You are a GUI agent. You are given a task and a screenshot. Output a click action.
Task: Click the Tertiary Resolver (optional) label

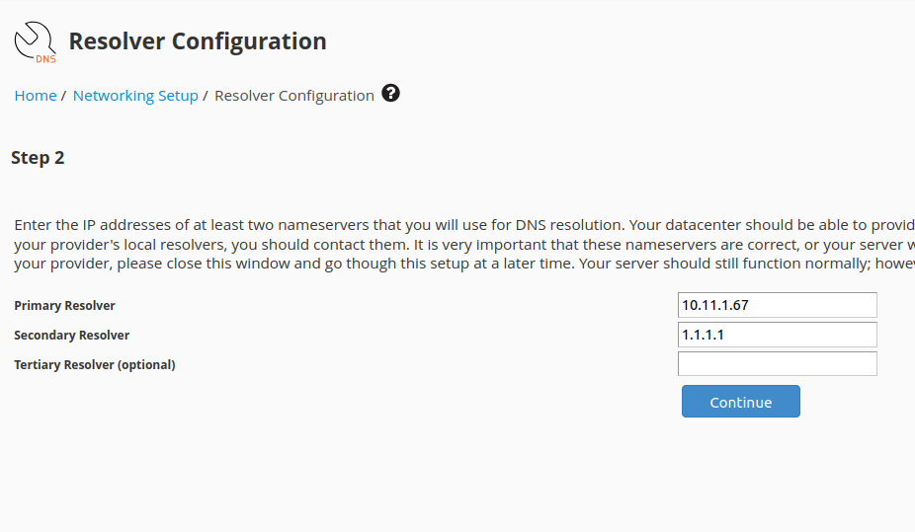click(95, 365)
